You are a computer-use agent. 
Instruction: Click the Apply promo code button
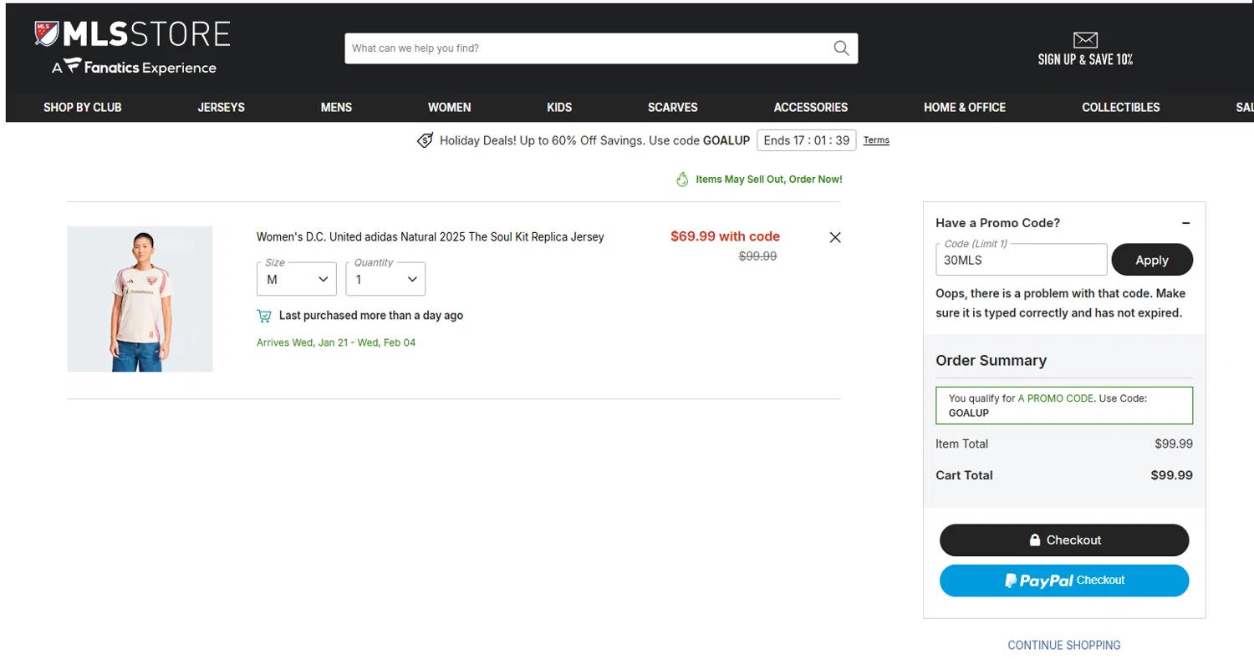tap(1152, 260)
